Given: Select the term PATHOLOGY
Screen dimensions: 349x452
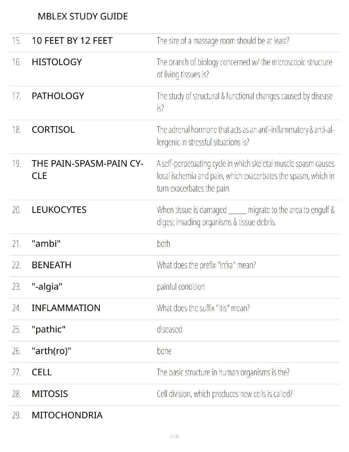Looking at the screenshot, I should coord(58,96).
